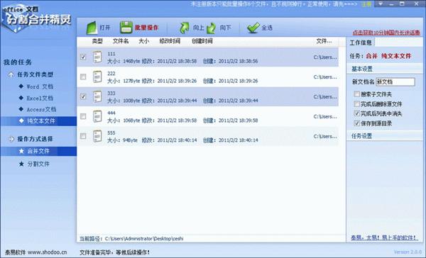426x258 pixels.
Task: Click file name text 111
Action: click(x=111, y=54)
